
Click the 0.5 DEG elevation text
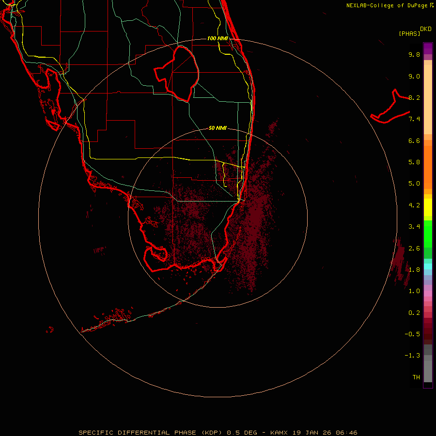coord(242,433)
